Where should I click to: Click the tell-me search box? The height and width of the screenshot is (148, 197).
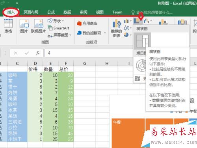click(152, 13)
